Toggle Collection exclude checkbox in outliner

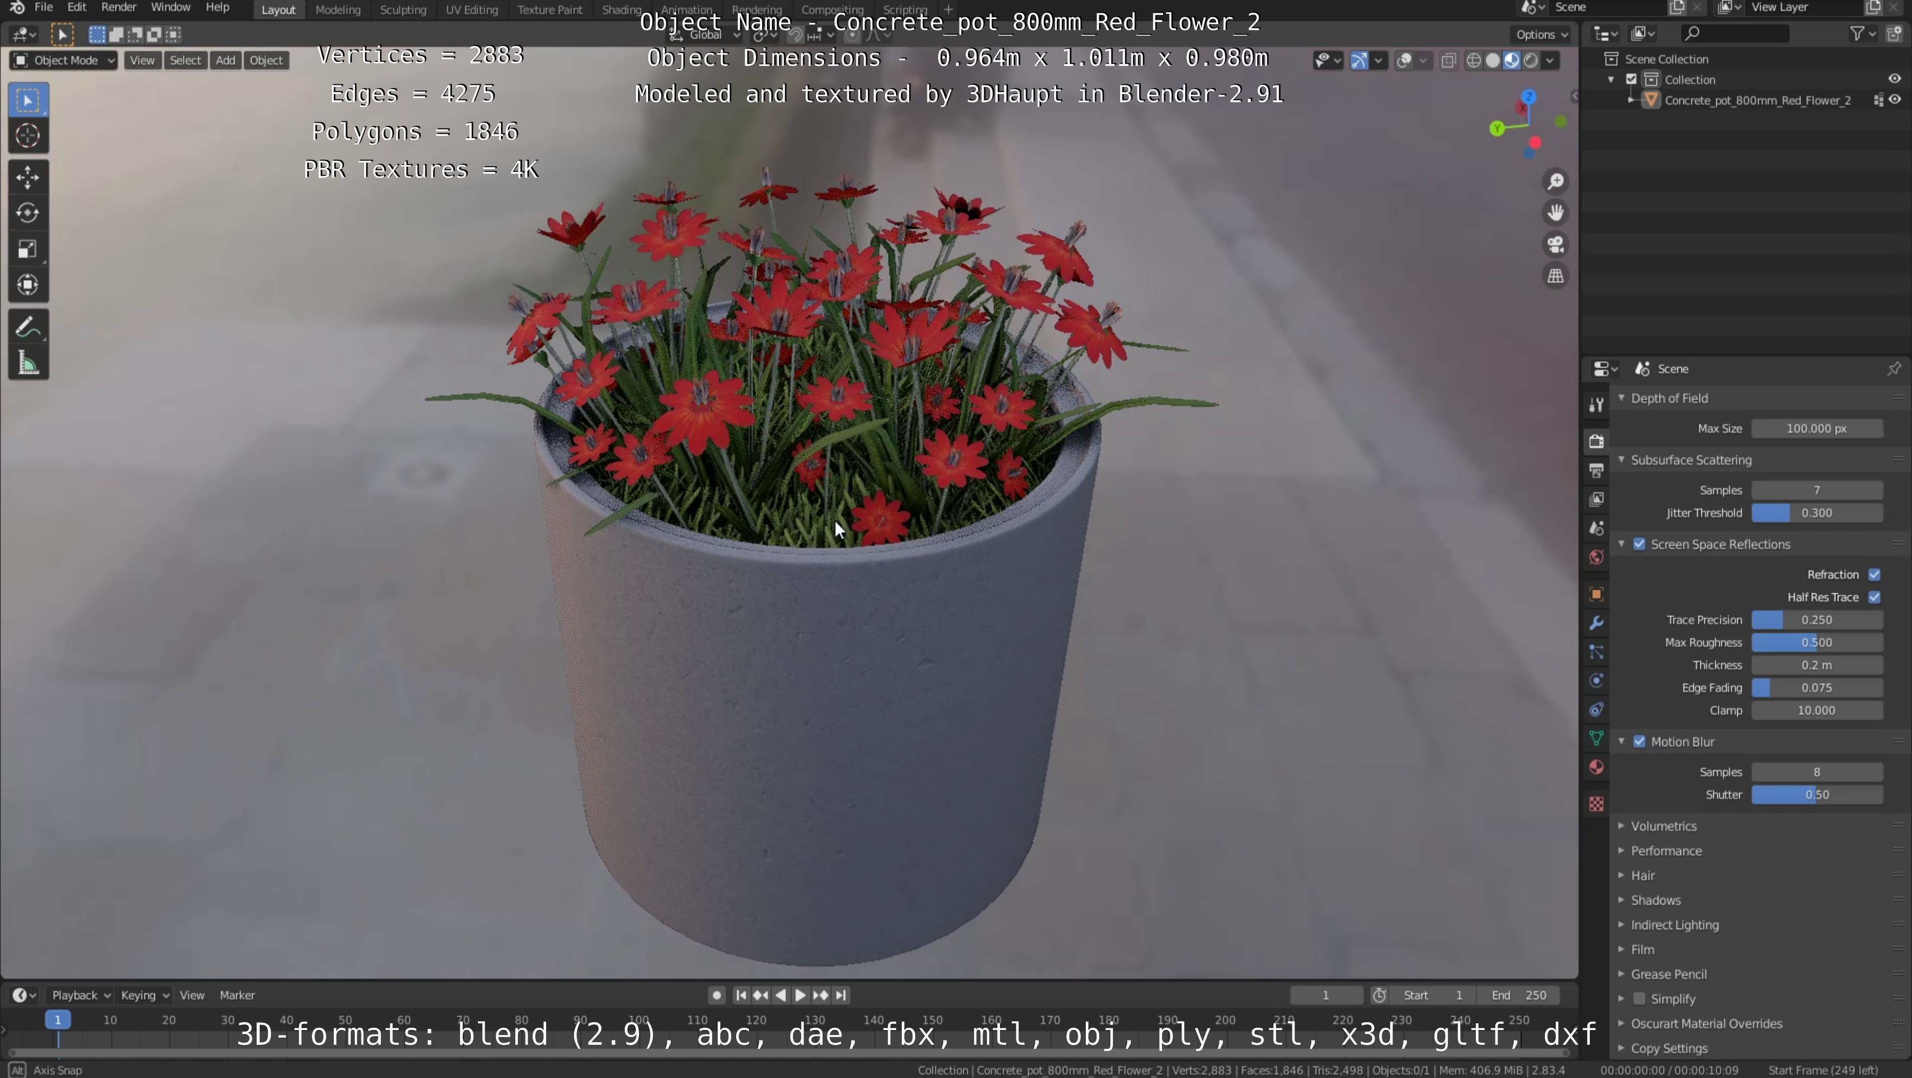(x=1631, y=79)
